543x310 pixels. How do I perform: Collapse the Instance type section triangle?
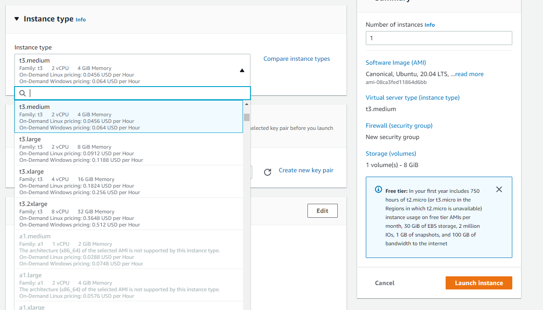(x=17, y=19)
